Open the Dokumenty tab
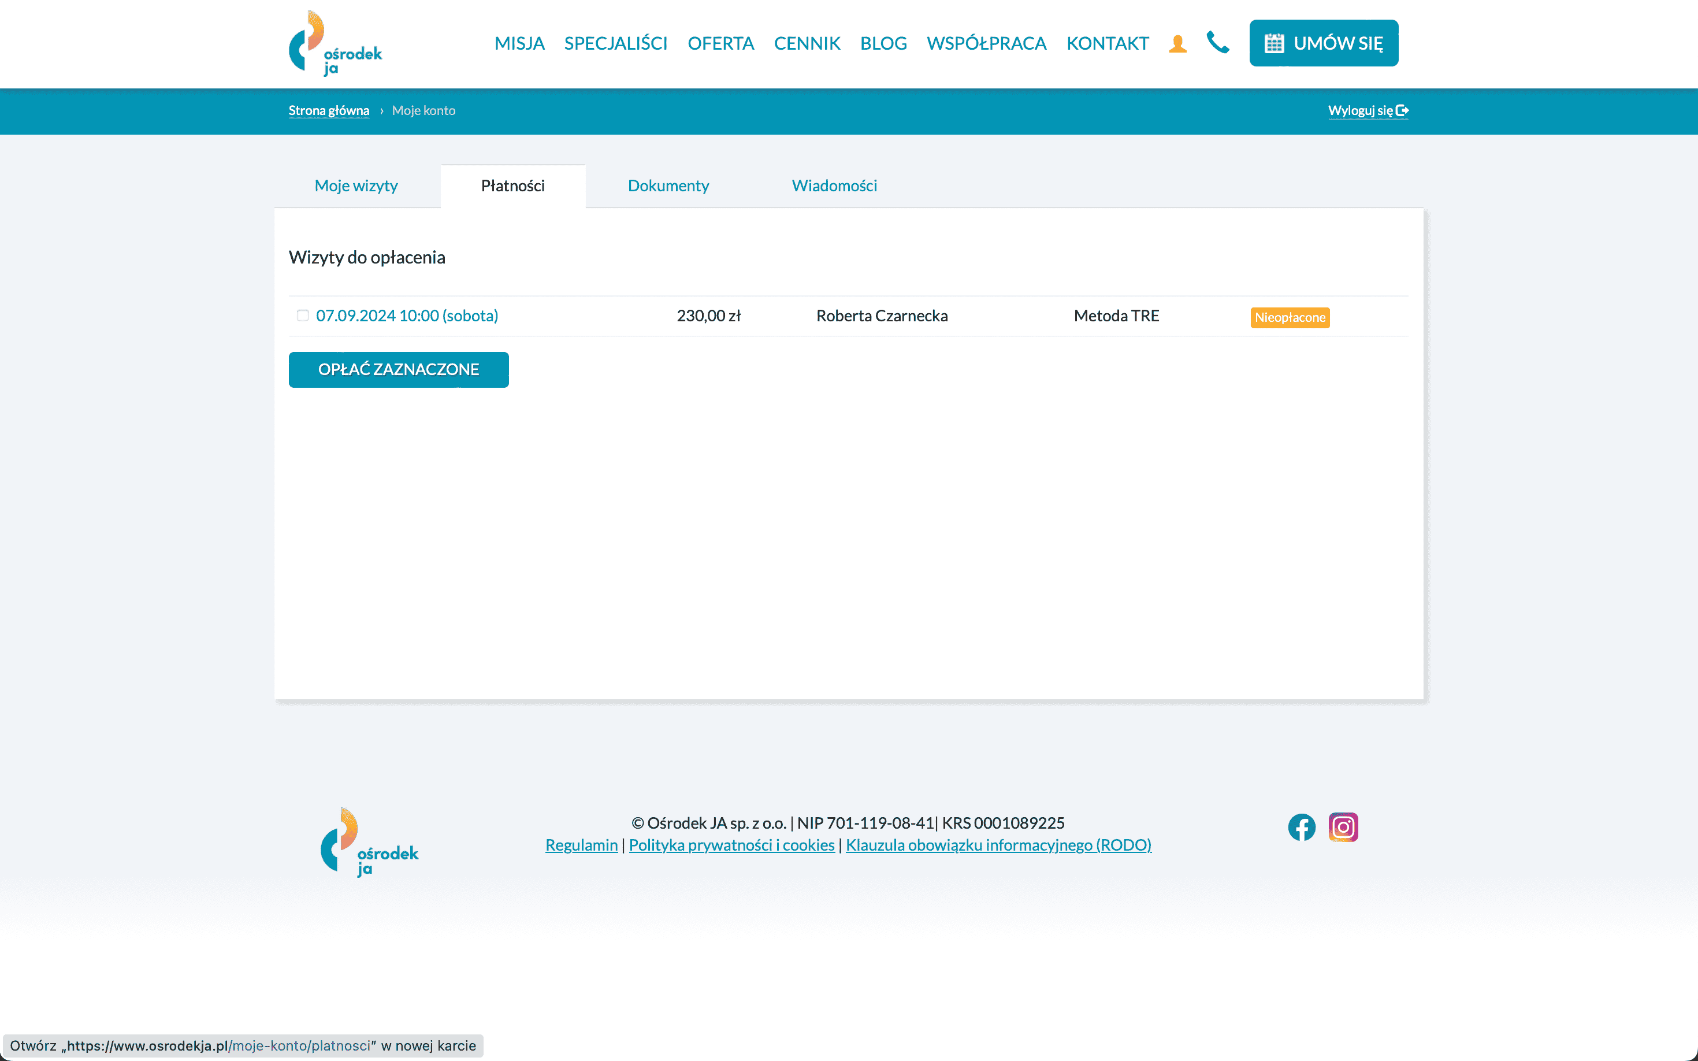 tap(668, 186)
